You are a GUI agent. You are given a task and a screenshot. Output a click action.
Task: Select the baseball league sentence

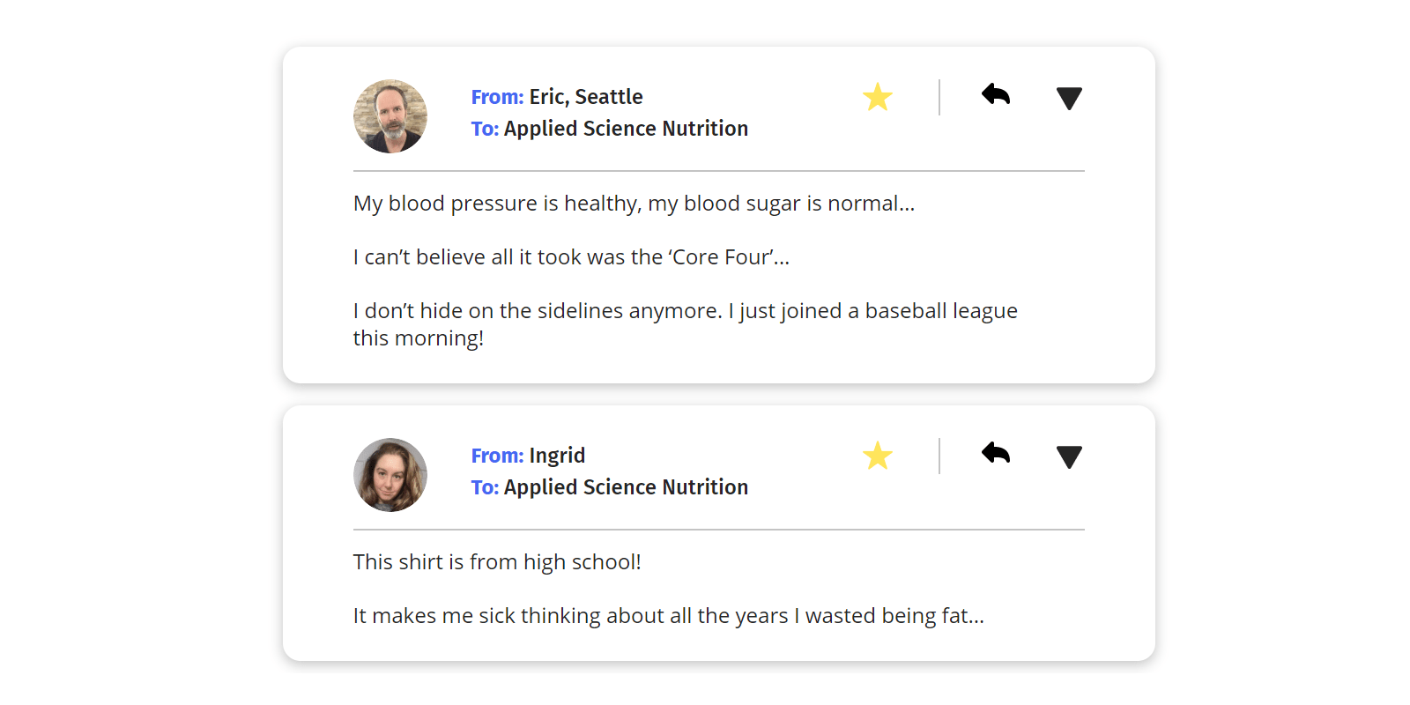click(686, 324)
